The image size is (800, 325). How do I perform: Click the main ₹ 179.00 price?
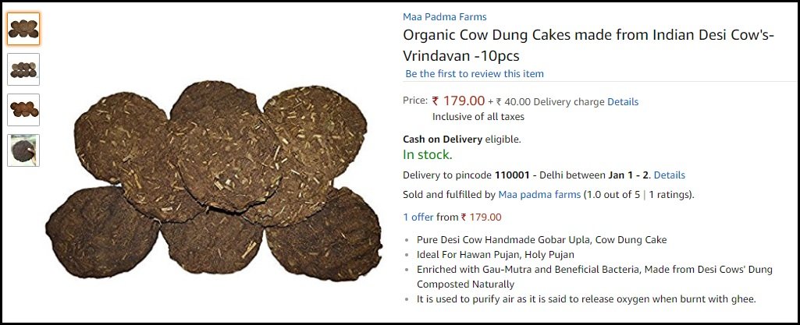coord(458,101)
